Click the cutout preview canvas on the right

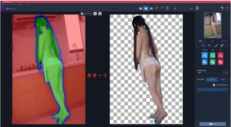click(146, 69)
